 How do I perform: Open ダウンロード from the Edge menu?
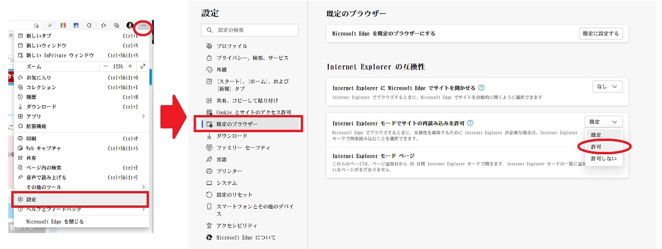coord(81,106)
